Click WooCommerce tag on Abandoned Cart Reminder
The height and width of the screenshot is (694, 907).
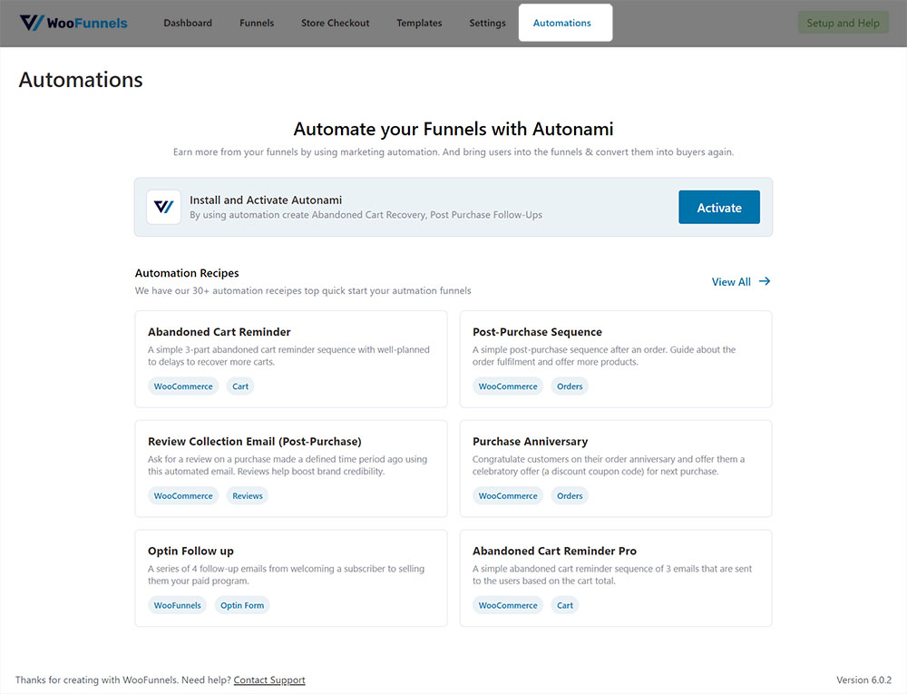click(x=183, y=386)
